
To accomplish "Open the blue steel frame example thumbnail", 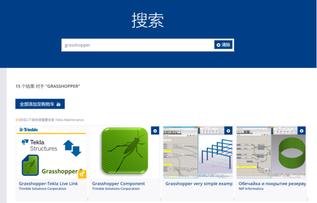I will (x=198, y=152).
